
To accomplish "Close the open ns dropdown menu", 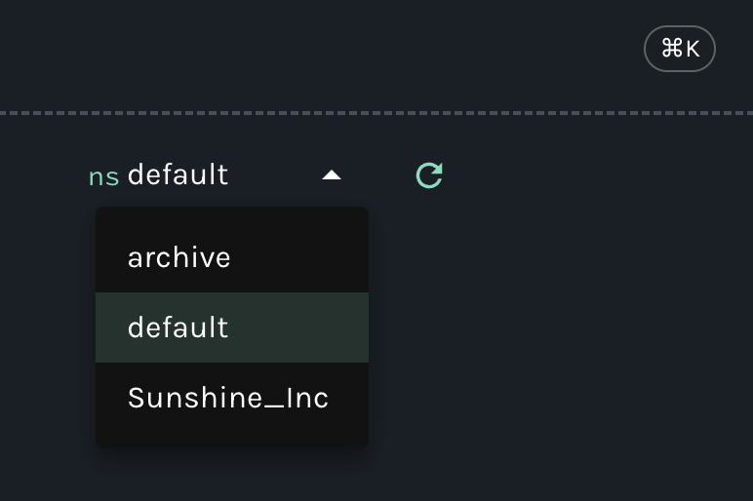I will coord(332,175).
